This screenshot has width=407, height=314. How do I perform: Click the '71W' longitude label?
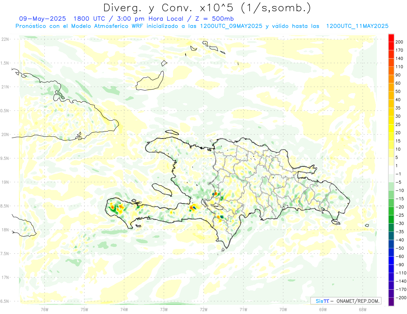[243, 309]
